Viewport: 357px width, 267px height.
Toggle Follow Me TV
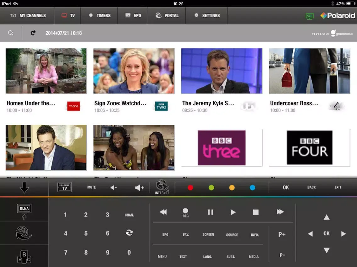point(65,187)
